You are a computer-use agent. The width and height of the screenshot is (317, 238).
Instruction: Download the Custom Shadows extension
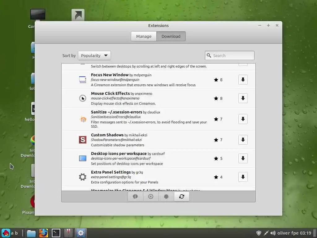point(243,140)
